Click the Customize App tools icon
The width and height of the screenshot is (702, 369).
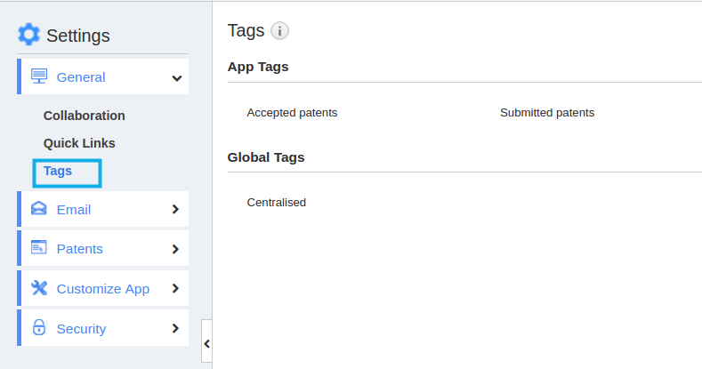click(39, 288)
